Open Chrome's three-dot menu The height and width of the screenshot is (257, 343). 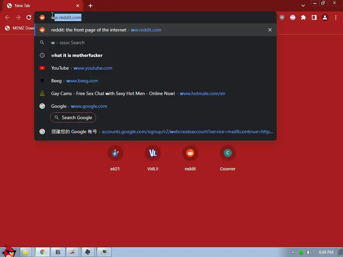click(x=336, y=17)
